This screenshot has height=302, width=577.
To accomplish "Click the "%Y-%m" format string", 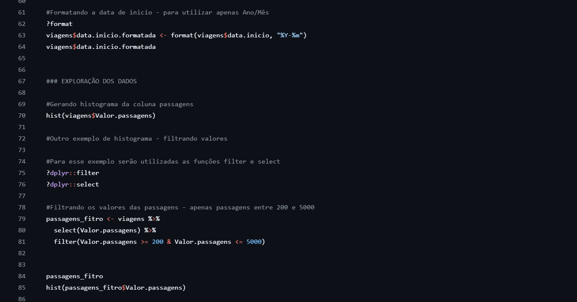I will pyautogui.click(x=290, y=35).
